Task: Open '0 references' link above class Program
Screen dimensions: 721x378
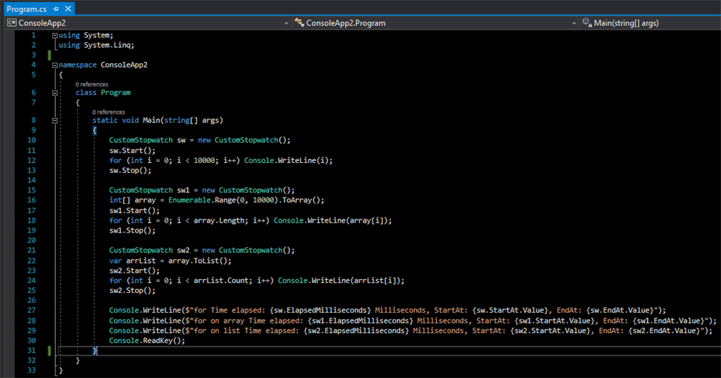Action: coord(92,84)
